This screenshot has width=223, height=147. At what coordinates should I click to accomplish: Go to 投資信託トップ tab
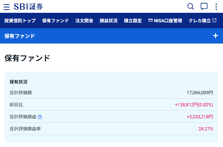click(x=20, y=21)
